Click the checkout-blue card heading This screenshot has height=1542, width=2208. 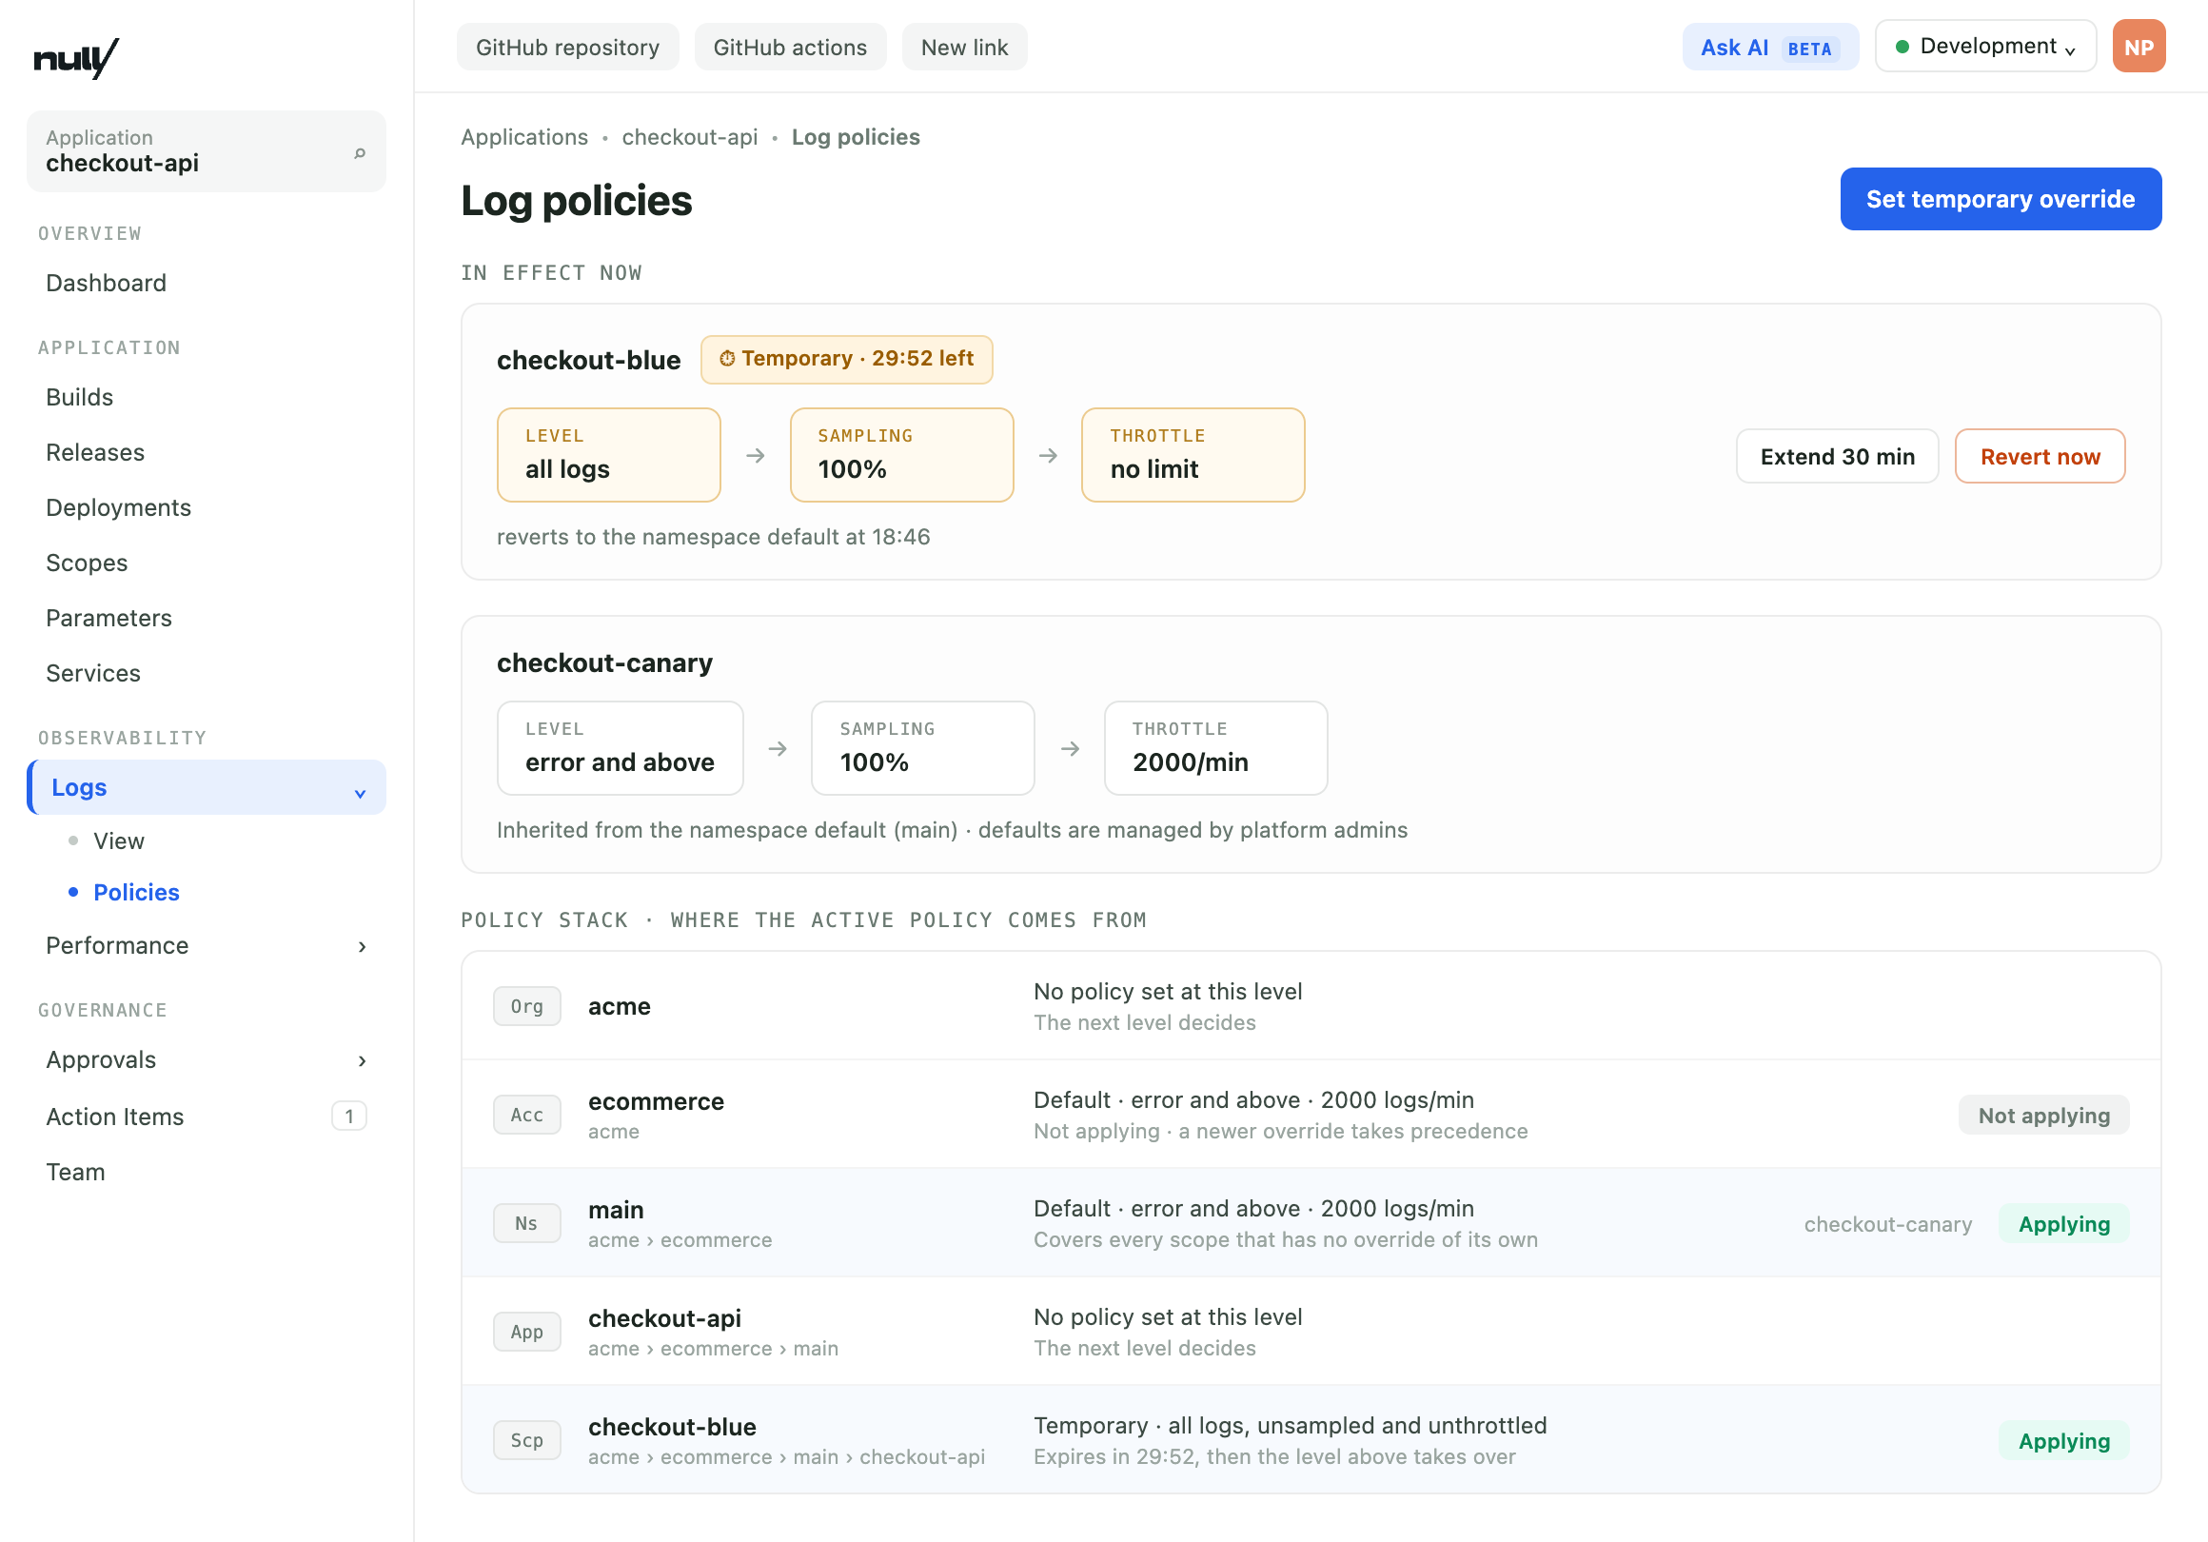click(588, 360)
